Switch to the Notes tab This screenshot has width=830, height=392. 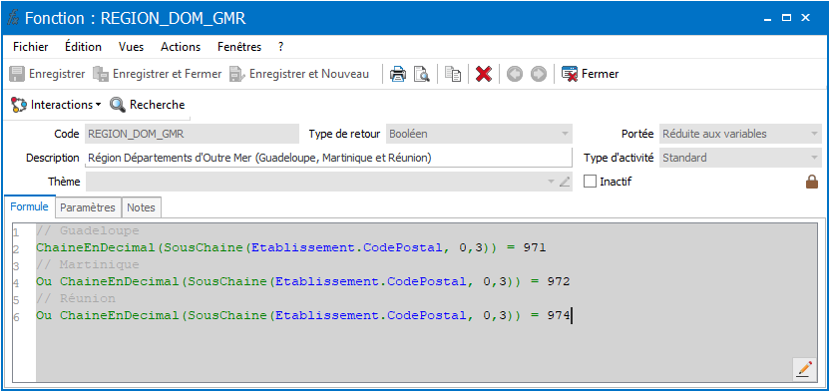pyautogui.click(x=142, y=207)
